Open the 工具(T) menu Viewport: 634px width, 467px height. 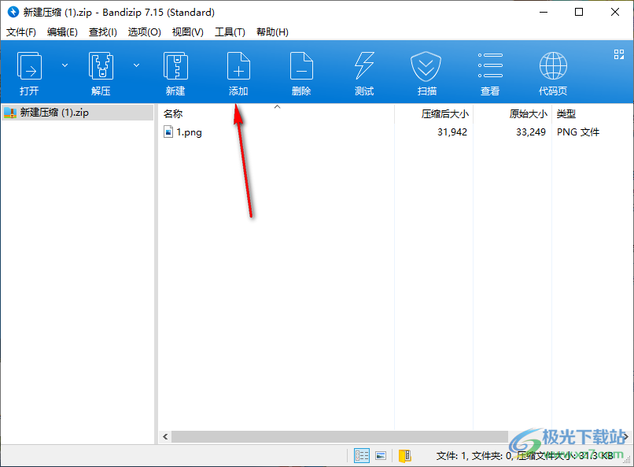[x=230, y=32]
